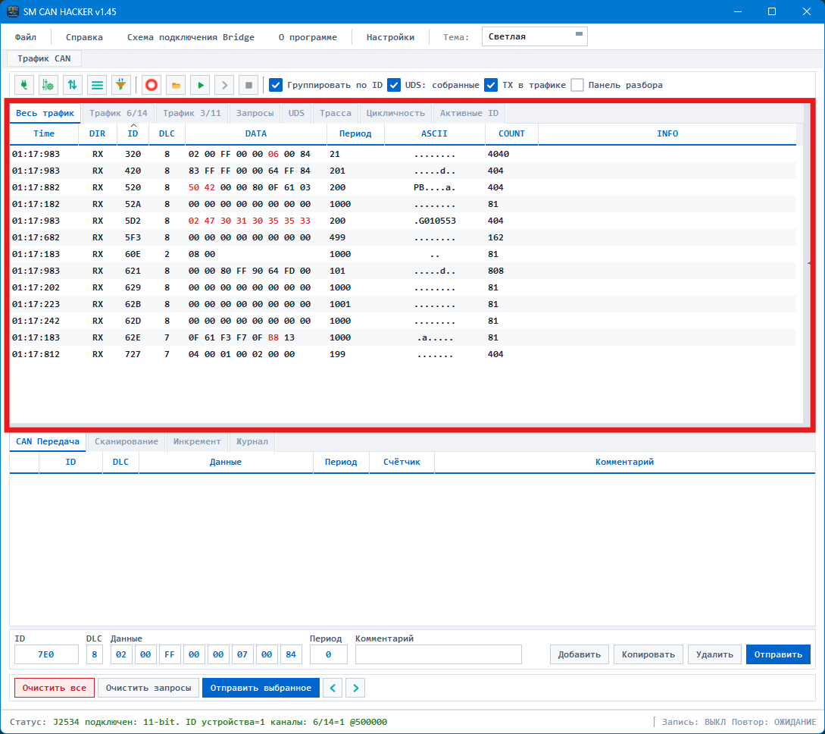Image resolution: width=825 pixels, height=734 pixels.
Task: Click the Удалить button
Action: tap(714, 654)
